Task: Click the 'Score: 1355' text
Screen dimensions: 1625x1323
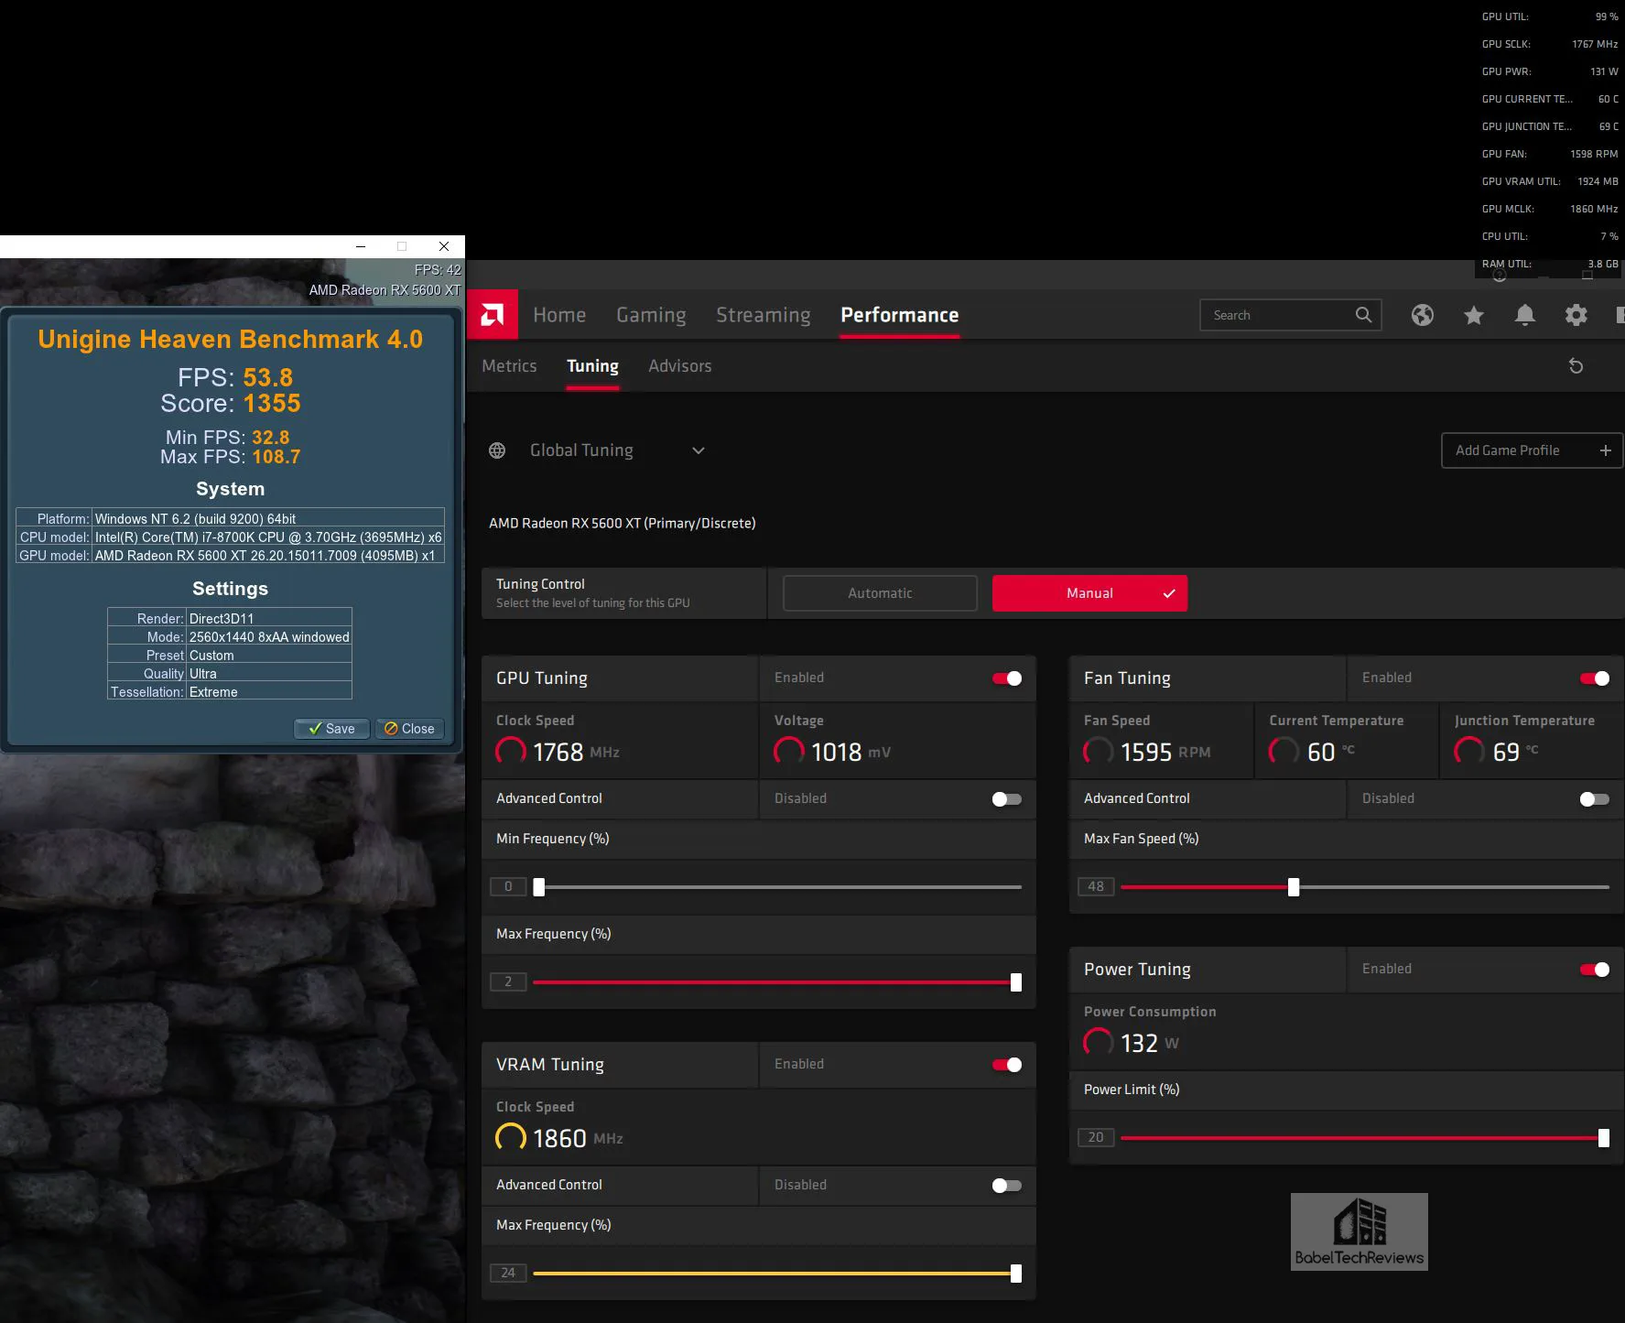Action: 231,404
